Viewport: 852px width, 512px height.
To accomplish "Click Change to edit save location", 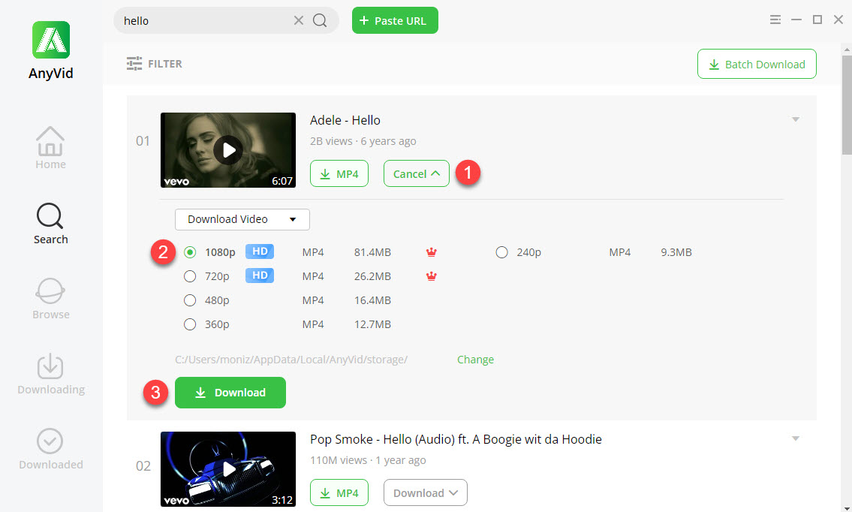I will pyautogui.click(x=475, y=360).
